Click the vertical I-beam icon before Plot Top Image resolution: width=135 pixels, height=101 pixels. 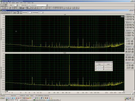point(21,12)
